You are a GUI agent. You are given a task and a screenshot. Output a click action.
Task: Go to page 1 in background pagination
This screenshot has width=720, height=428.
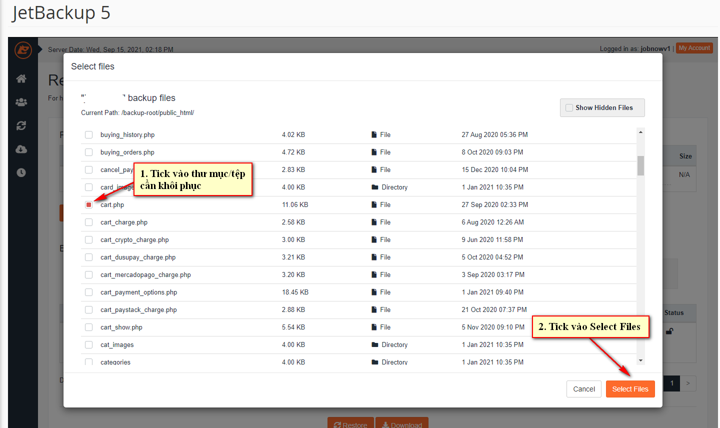[672, 383]
